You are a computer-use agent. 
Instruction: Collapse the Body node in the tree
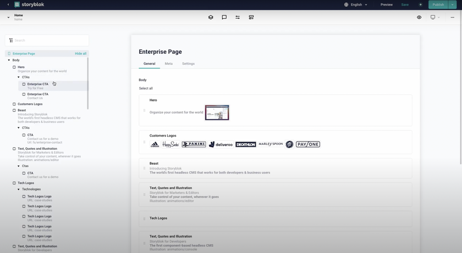tap(9, 60)
